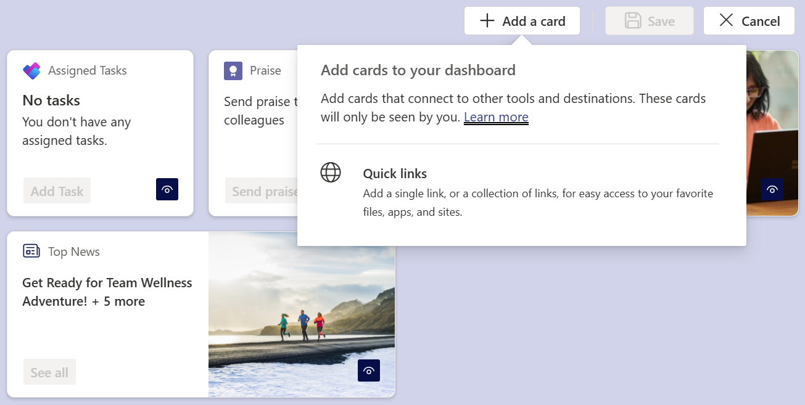Click the Send praise to colleagues text
The width and height of the screenshot is (805, 405).
click(x=259, y=111)
